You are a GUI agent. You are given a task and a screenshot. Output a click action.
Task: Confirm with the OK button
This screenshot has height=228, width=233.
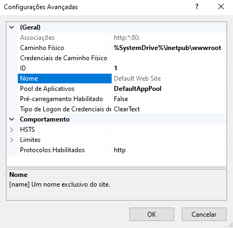(152, 214)
